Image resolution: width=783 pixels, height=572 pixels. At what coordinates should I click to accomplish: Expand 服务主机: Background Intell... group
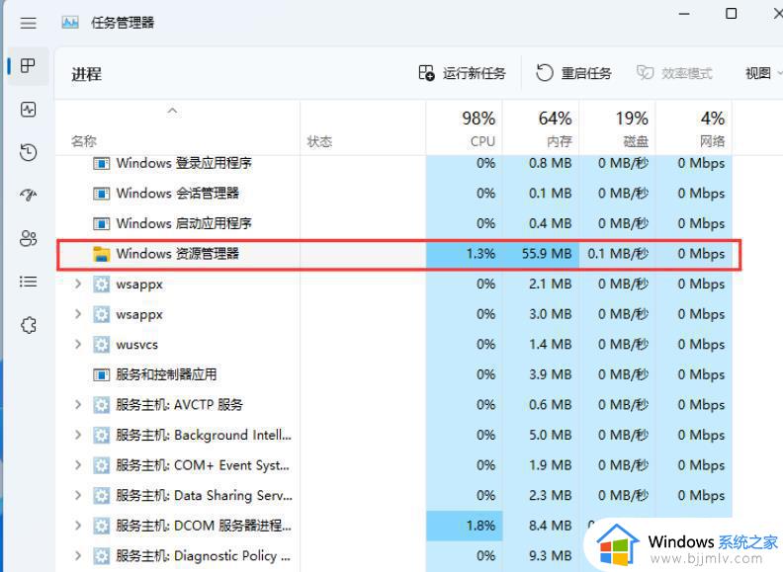click(78, 435)
